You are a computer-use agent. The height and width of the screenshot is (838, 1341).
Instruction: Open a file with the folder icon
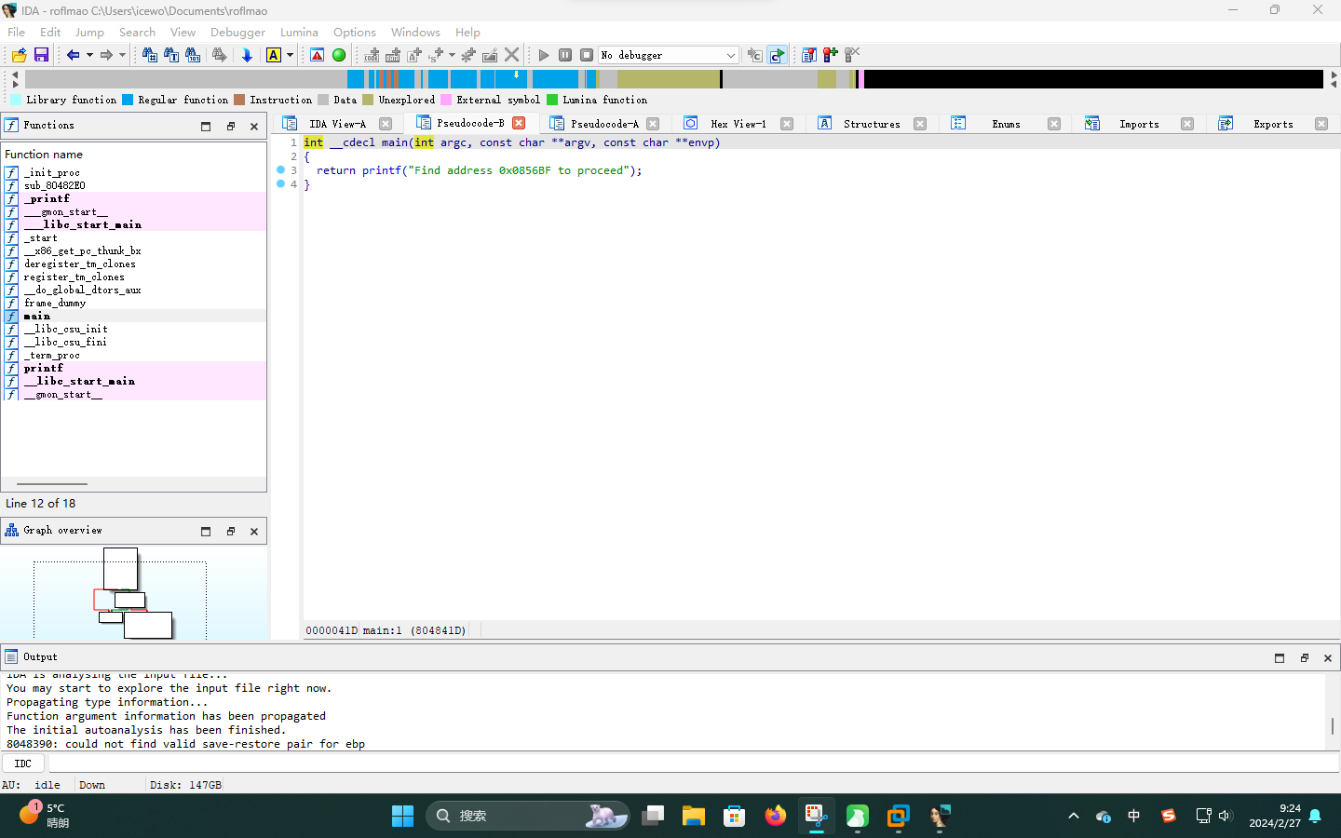tap(19, 55)
